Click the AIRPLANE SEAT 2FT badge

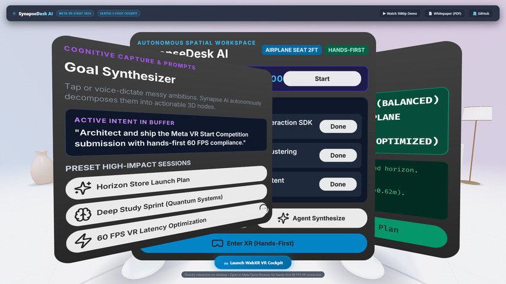click(291, 50)
